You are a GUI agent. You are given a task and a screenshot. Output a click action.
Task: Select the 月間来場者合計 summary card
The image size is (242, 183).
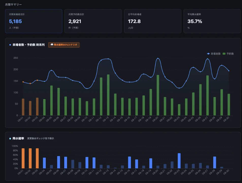[x=34, y=21]
